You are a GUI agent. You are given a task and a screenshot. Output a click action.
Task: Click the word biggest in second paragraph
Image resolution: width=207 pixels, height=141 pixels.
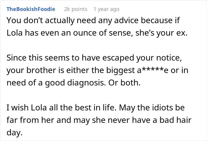(120, 70)
